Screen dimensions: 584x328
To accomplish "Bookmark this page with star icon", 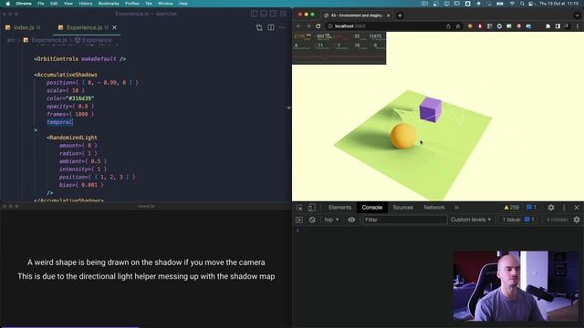I will (458, 26).
